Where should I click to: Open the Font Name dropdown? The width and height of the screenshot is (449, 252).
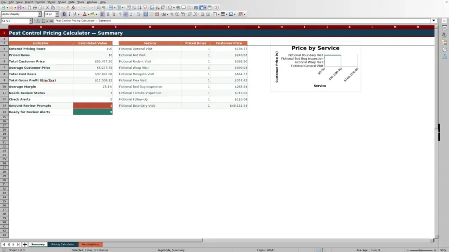pos(39,14)
